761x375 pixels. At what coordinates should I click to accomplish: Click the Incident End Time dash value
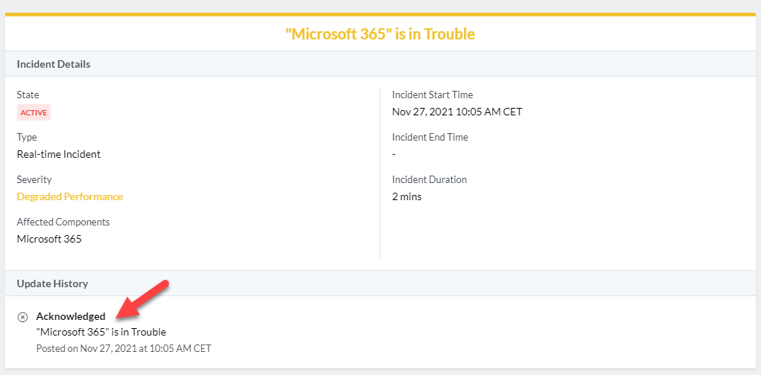(394, 154)
